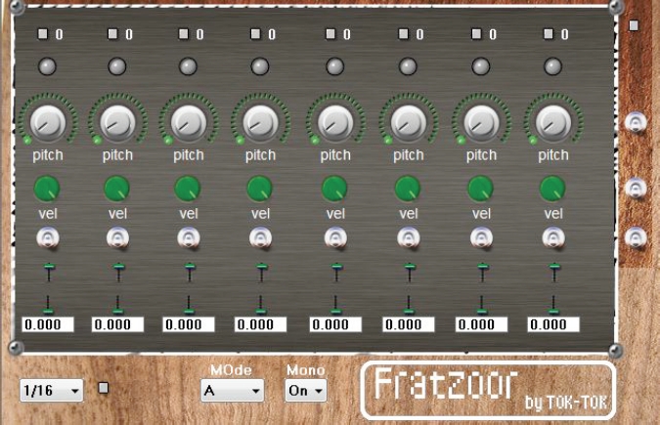Open the 1/16 step rate dropdown
Image resolution: width=660 pixels, height=425 pixels.
coord(52,391)
